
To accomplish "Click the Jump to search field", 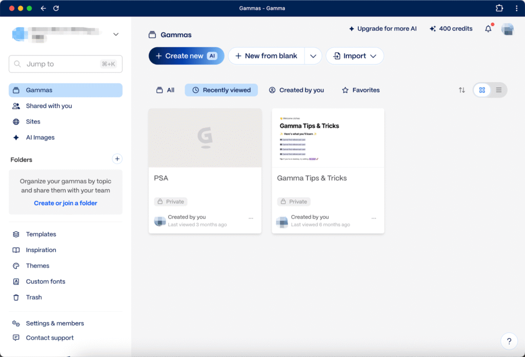I will point(66,64).
